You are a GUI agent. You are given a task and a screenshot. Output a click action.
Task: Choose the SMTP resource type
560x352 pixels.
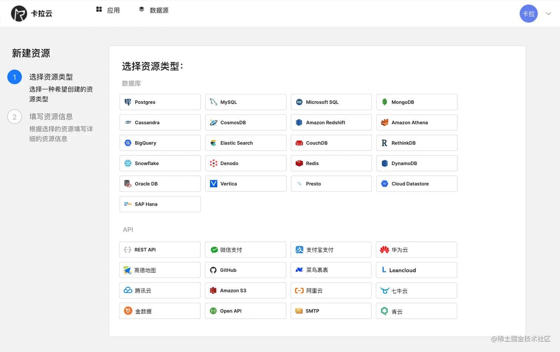pyautogui.click(x=331, y=311)
